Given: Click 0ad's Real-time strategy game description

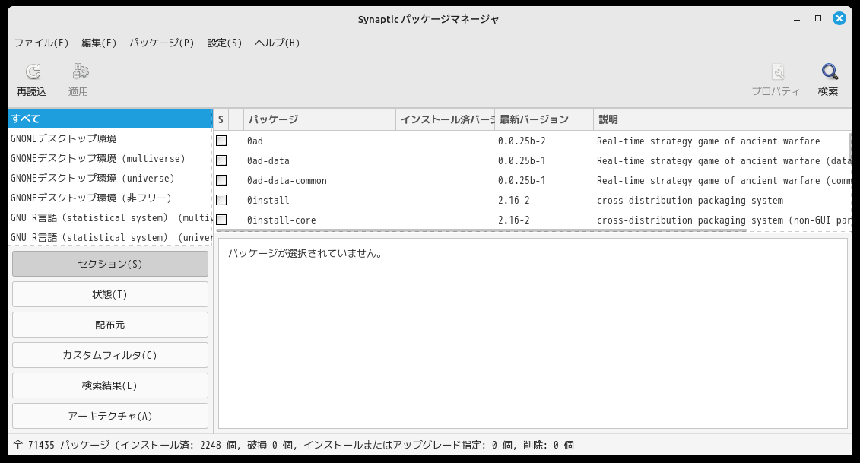Looking at the screenshot, I should 709,141.
